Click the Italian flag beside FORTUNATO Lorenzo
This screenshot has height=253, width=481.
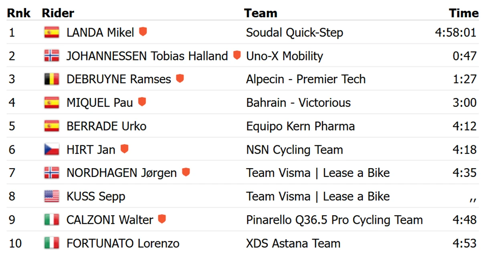[x=52, y=243]
